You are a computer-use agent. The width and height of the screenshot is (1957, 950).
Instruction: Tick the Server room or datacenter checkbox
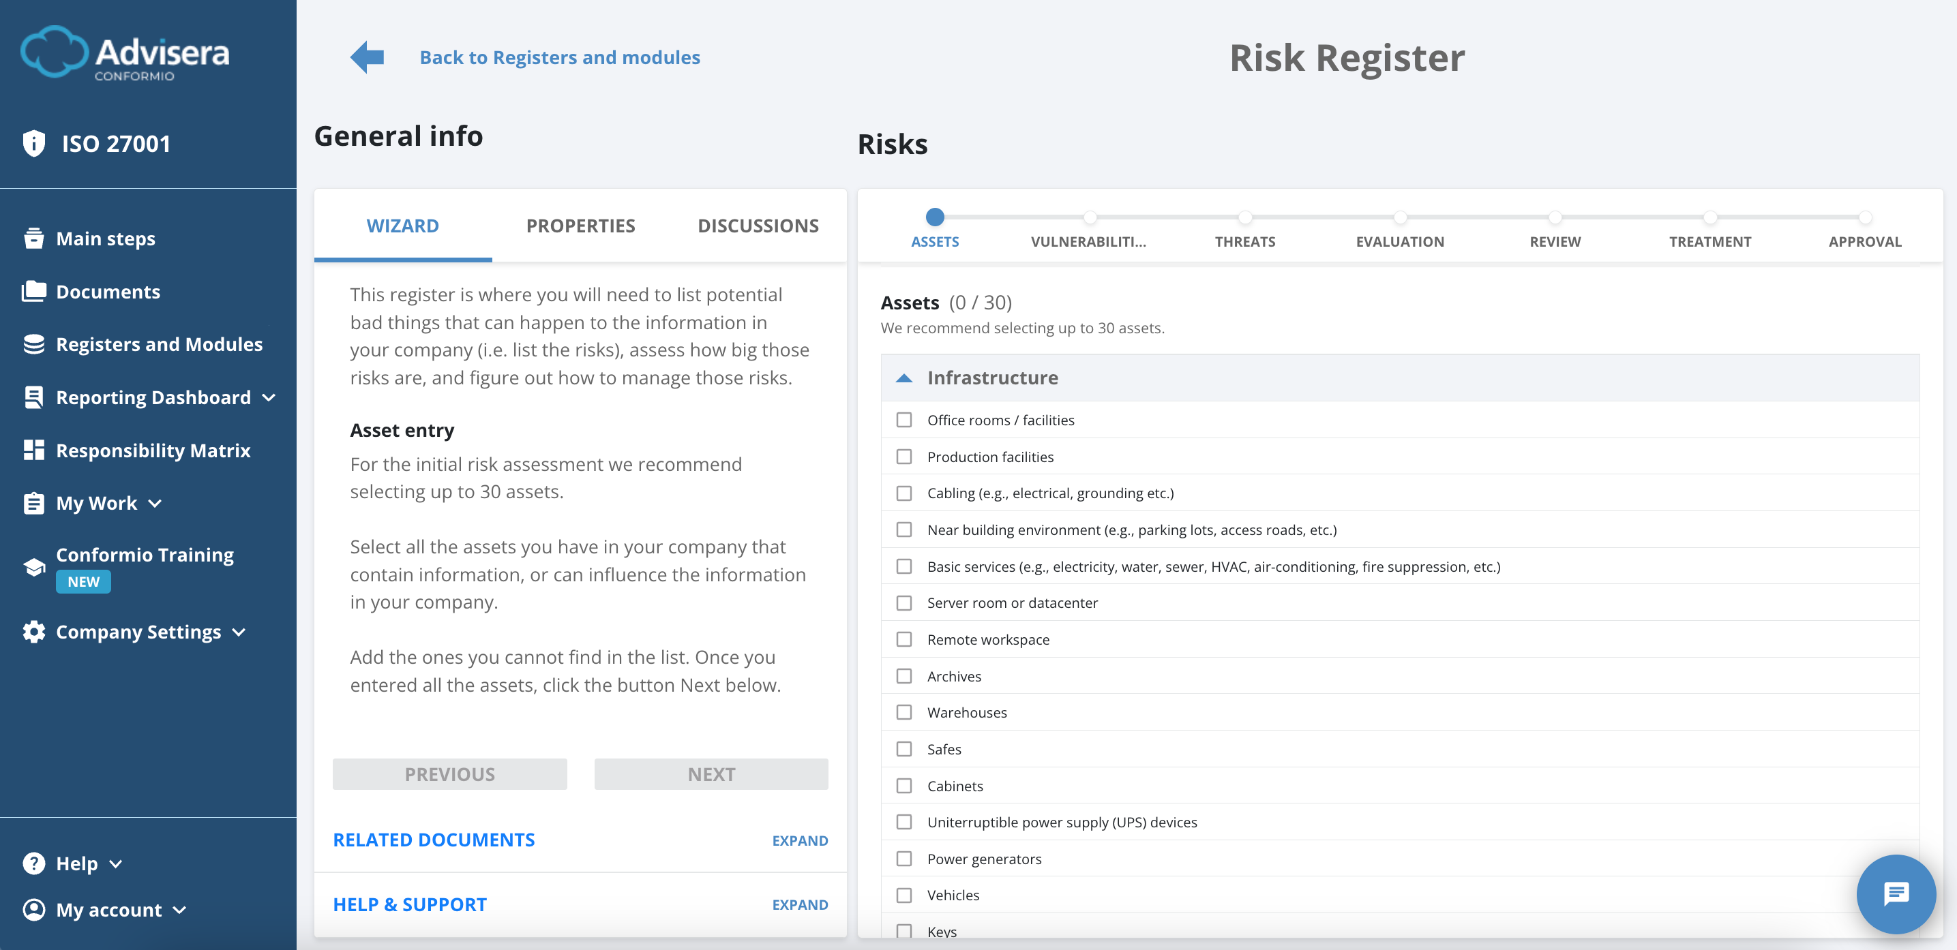(904, 603)
